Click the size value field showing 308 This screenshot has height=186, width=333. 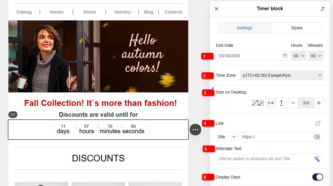coord(306,103)
